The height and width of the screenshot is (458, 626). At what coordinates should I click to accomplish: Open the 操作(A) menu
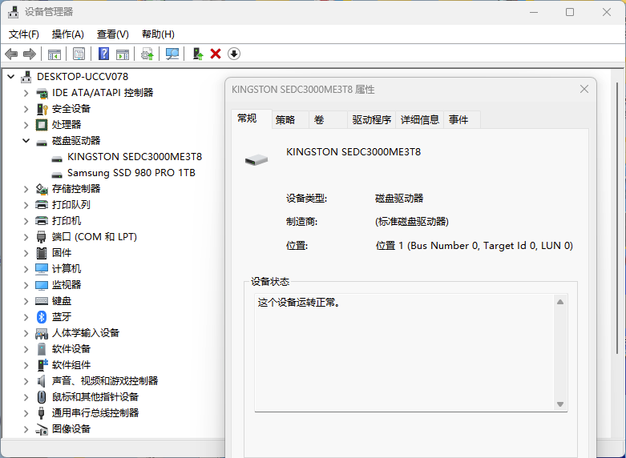68,34
